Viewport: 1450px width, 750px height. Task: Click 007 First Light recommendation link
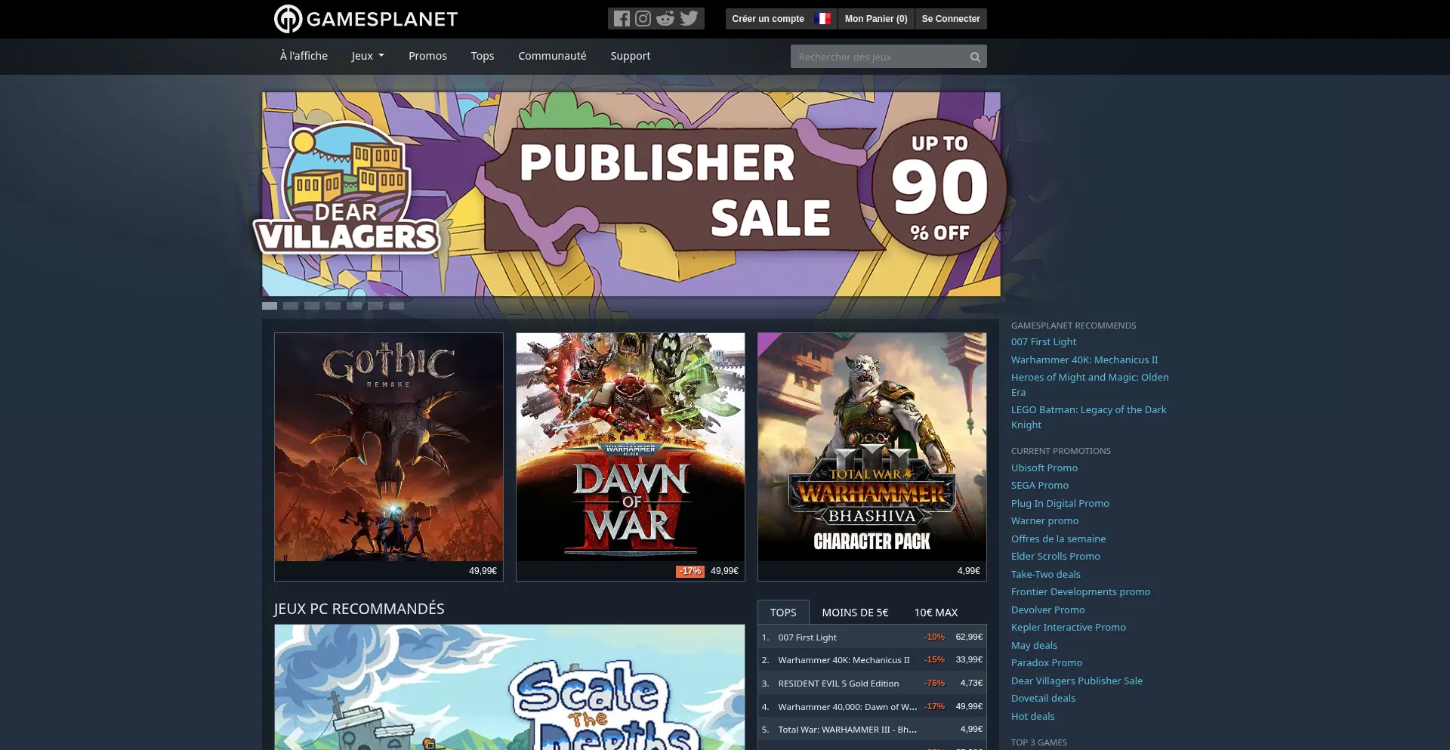pos(1044,342)
